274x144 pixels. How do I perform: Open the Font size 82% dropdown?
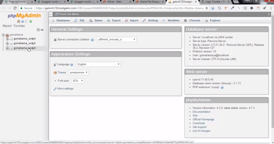[x=77, y=81]
